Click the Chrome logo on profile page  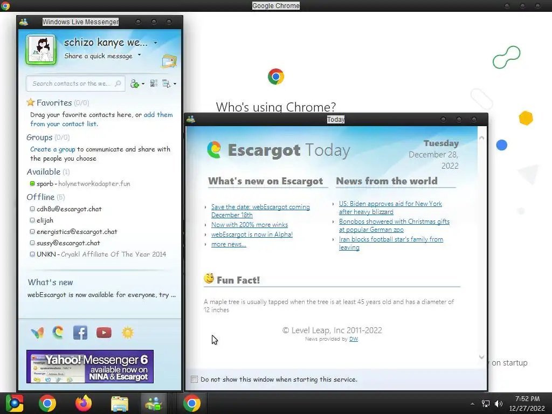coord(276,77)
